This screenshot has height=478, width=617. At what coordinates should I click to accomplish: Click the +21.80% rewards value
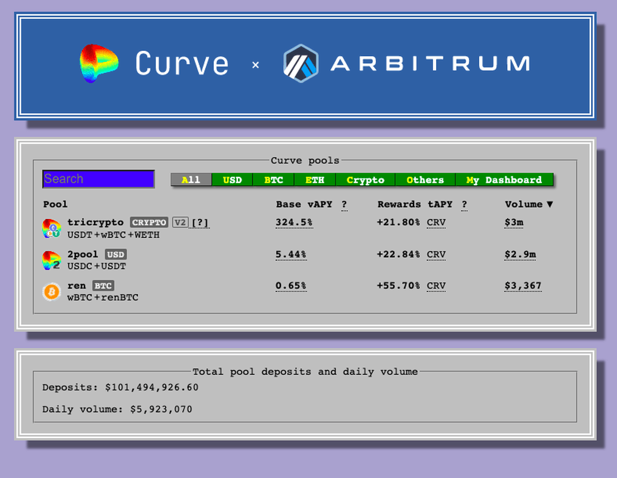coord(398,222)
